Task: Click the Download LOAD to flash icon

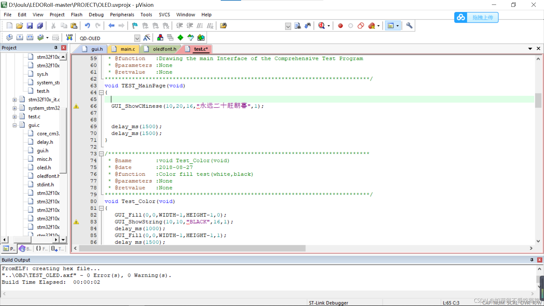Action: 69,38
